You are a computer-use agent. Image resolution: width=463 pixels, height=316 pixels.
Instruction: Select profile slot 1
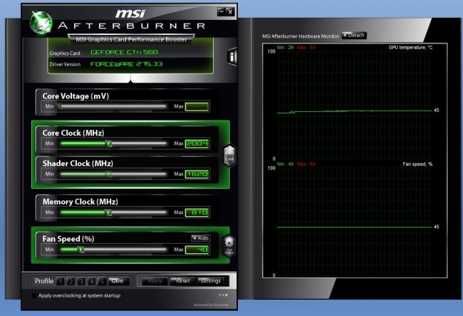click(x=60, y=281)
